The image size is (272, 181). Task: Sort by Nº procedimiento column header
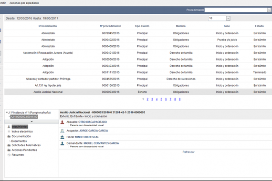tap(110, 26)
